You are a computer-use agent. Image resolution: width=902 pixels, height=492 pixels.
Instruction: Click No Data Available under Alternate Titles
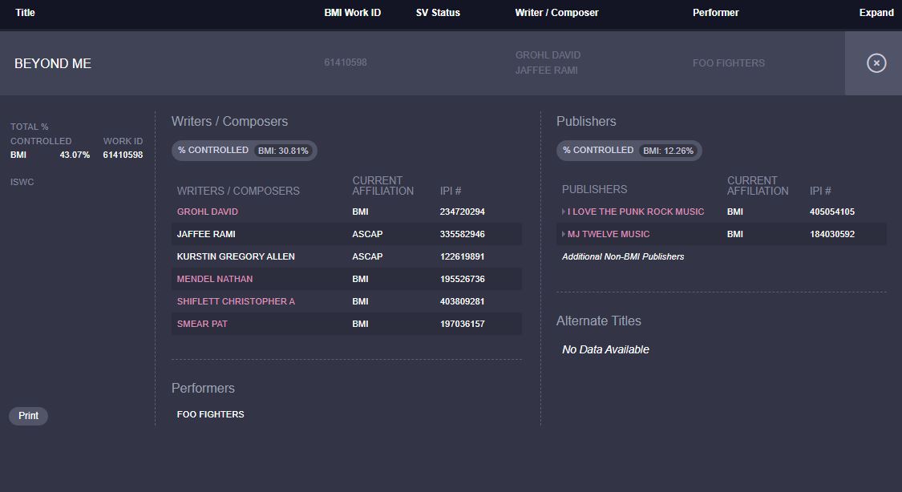(x=605, y=349)
